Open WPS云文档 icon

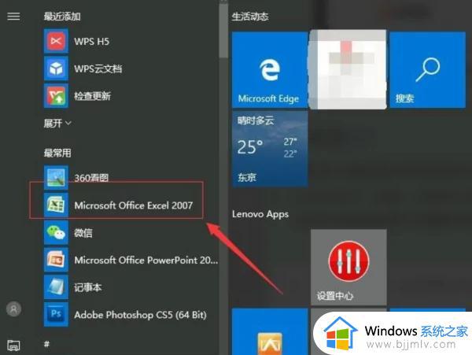[56, 68]
